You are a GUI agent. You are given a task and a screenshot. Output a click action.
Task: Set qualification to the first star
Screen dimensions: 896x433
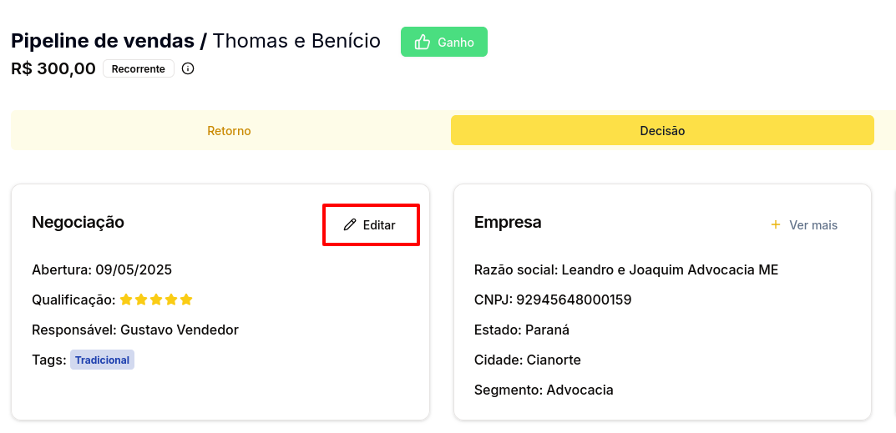coord(126,300)
